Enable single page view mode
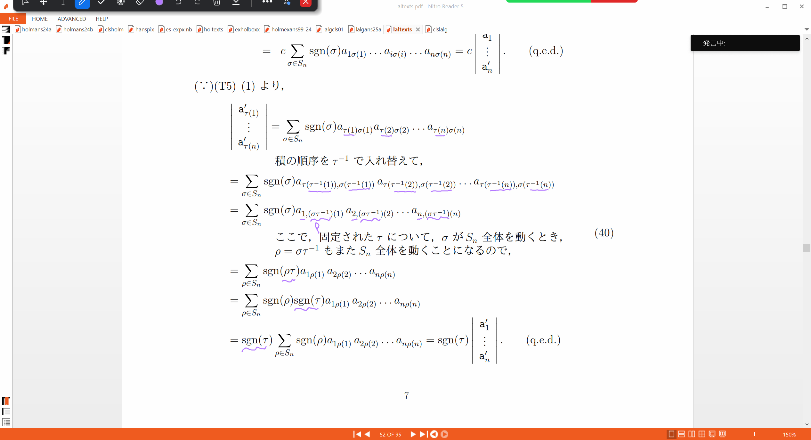 pos(671,434)
